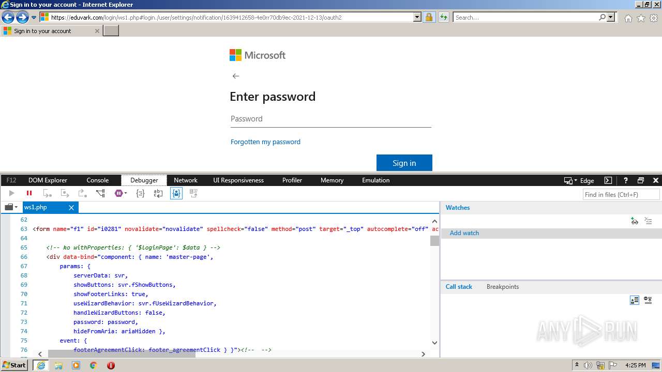The width and height of the screenshot is (662, 372).
Task: Click the greyed-out source maps icon
Action: tap(194, 193)
